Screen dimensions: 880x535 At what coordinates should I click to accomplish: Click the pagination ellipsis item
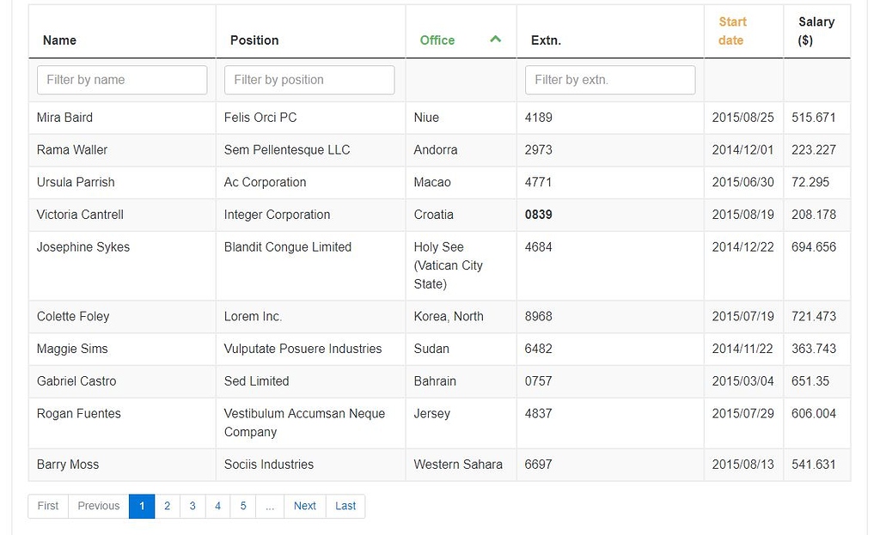[270, 506]
